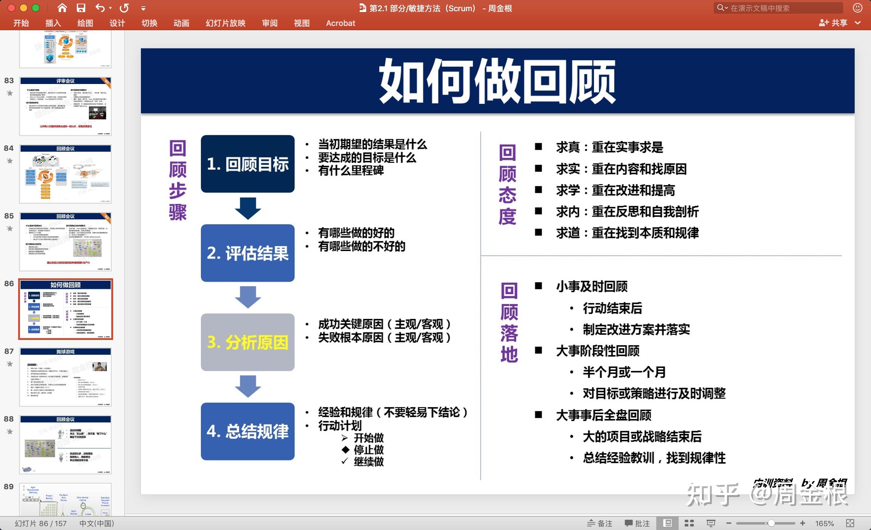Open the 设计 ribbon tab
The height and width of the screenshot is (530, 871).
click(117, 23)
